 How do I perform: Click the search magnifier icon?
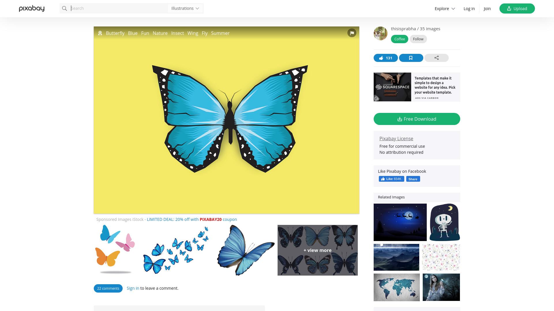tap(65, 9)
